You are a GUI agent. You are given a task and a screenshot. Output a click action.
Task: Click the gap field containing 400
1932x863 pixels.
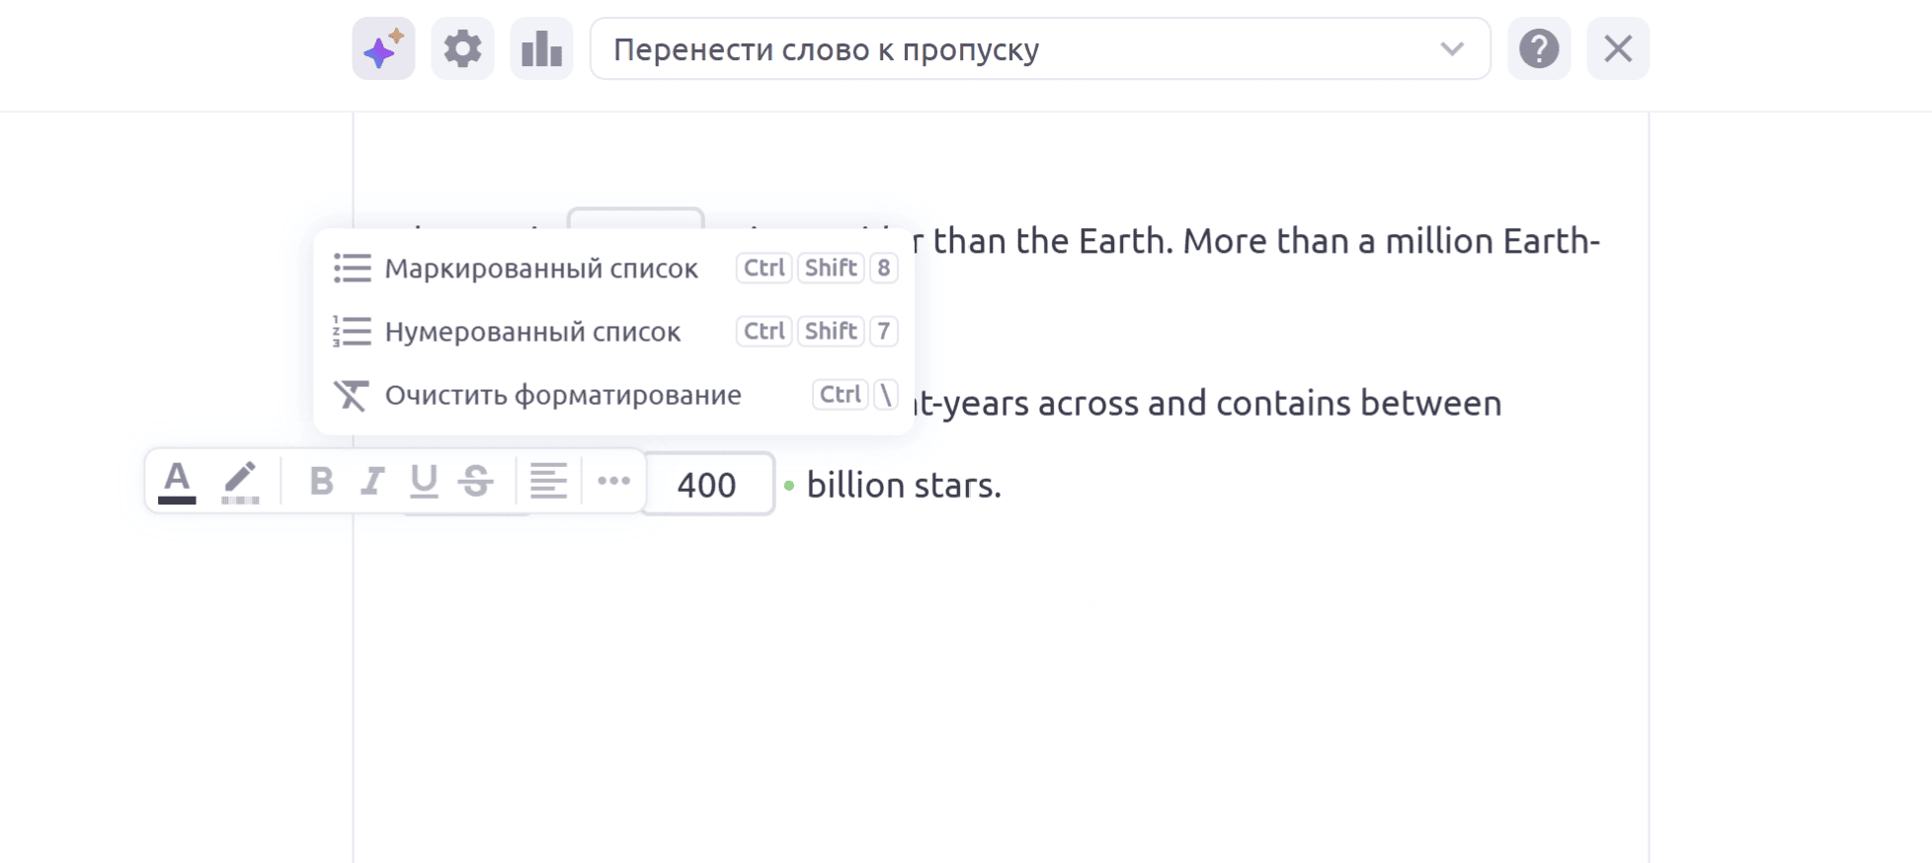click(707, 485)
